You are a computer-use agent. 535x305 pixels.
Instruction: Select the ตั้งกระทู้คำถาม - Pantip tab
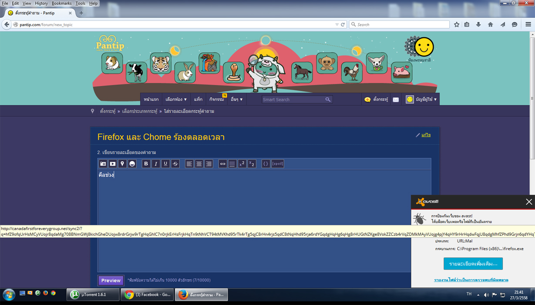[x=40, y=13]
